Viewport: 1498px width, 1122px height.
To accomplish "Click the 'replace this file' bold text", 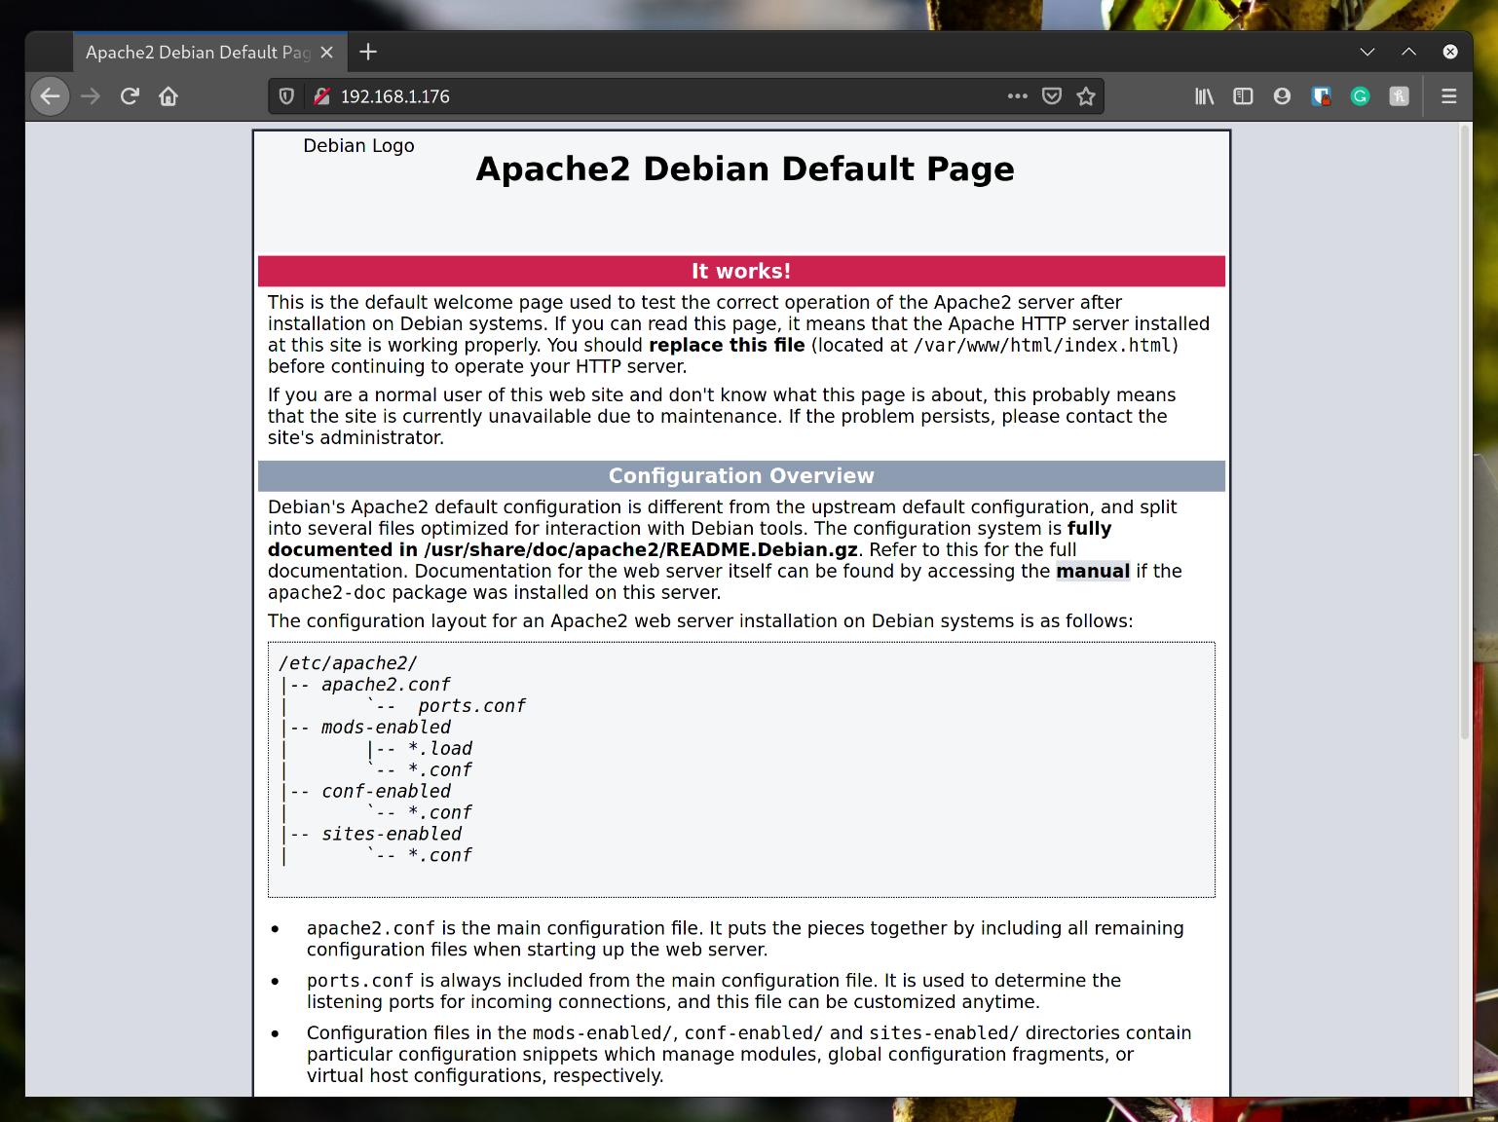I will coord(727,346).
